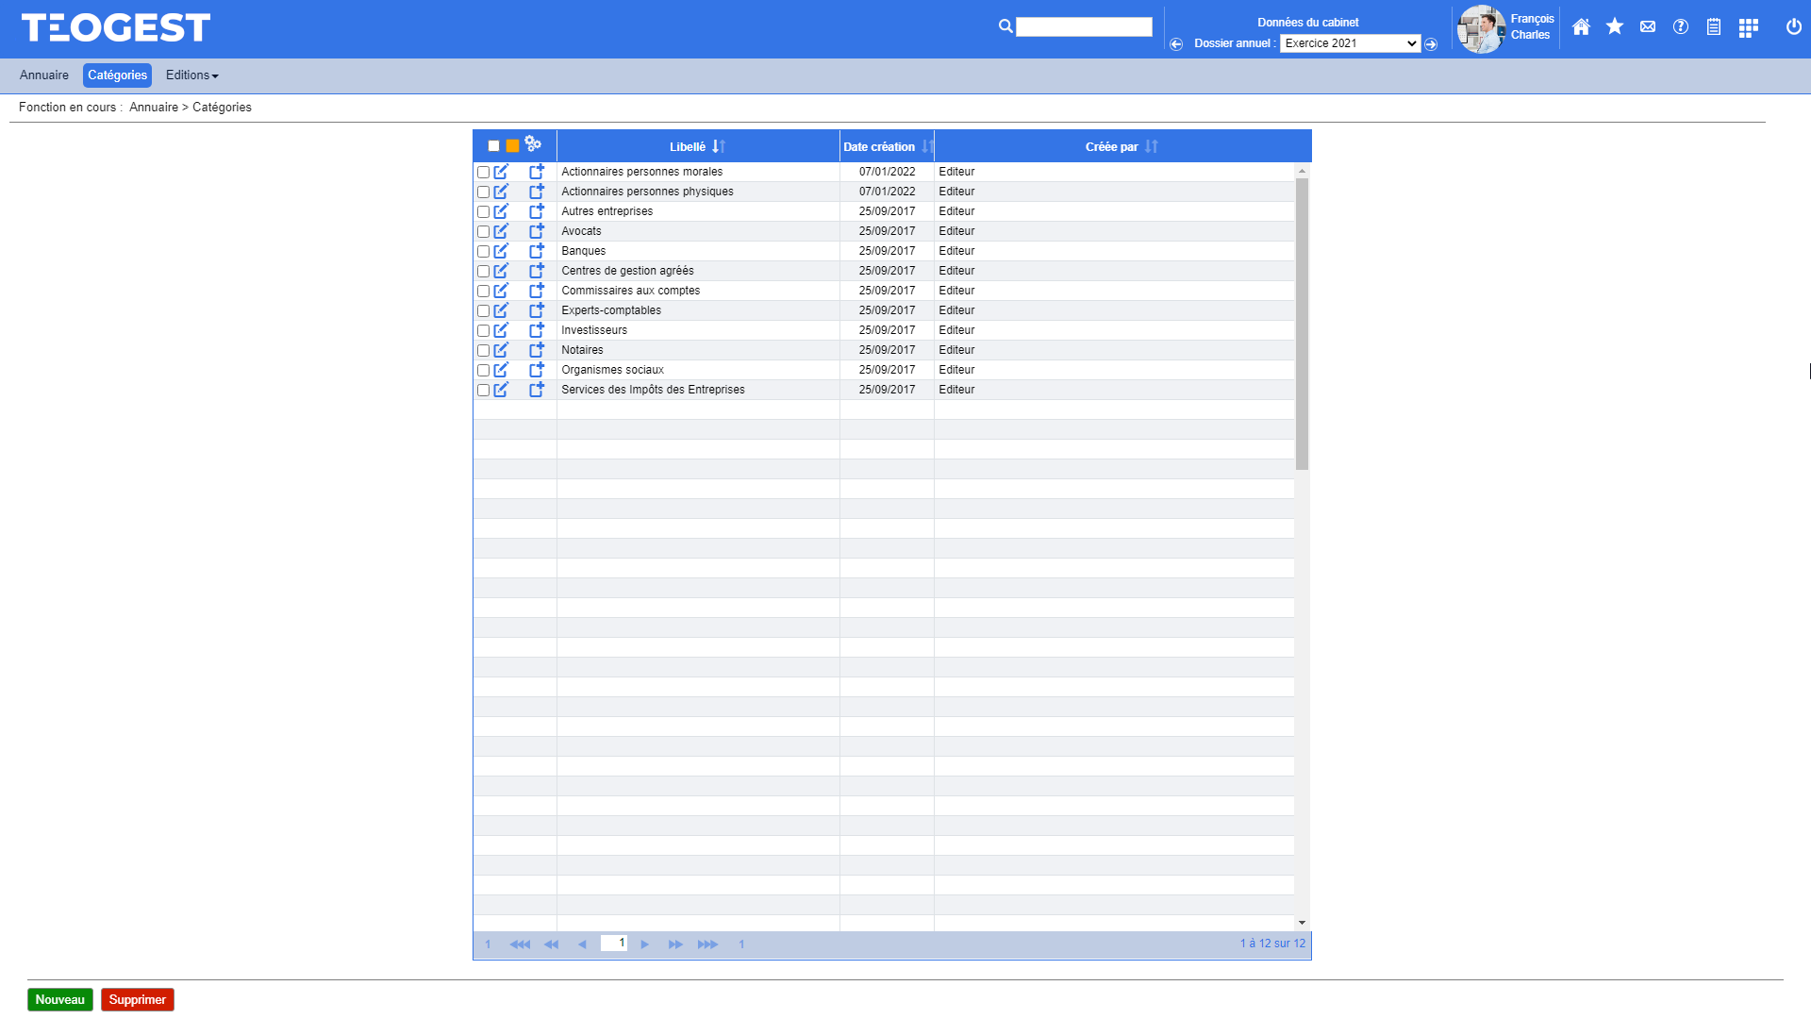The width and height of the screenshot is (1811, 1019).
Task: Select the Catégories tab
Action: 116,75
